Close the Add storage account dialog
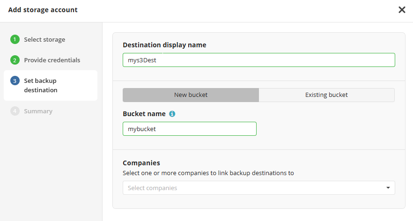This screenshot has height=221, width=413. point(402,10)
